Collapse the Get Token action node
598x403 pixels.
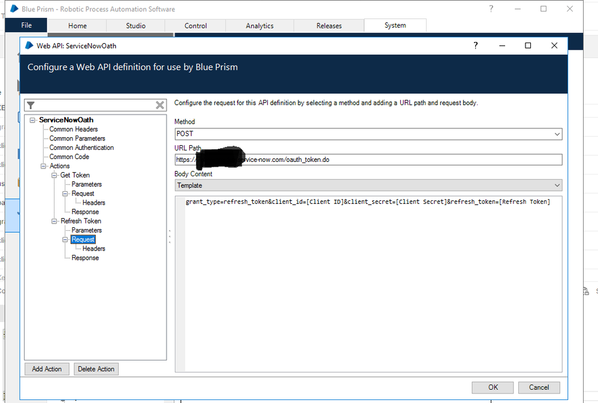coord(54,175)
